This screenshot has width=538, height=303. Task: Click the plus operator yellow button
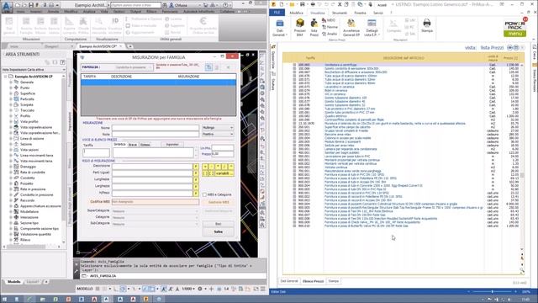[x=205, y=167]
